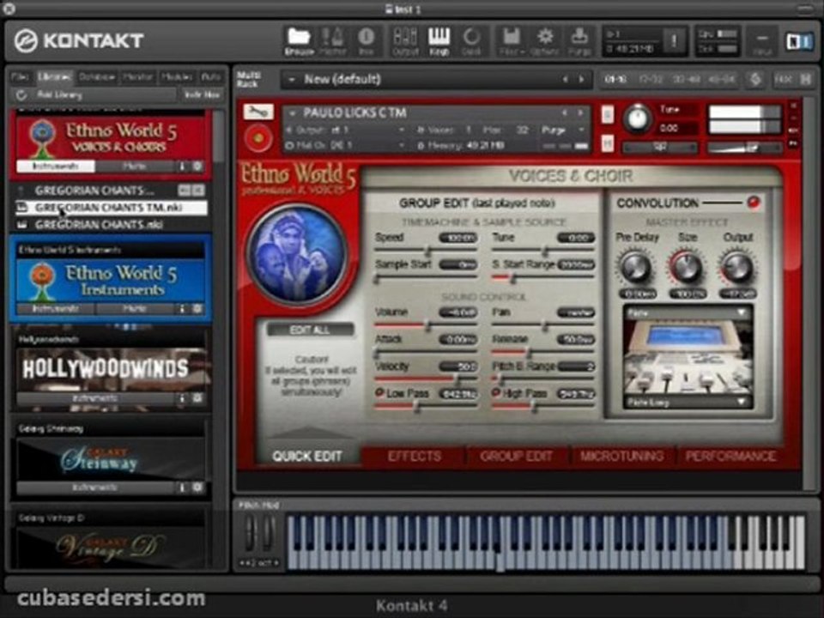Switch to the Monitor browser tab

coord(138,77)
